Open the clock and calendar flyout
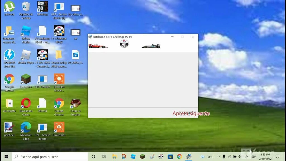The image size is (286, 161). [x=265, y=157]
